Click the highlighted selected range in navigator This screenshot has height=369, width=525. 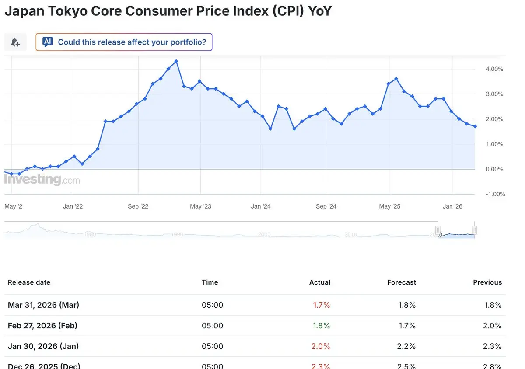(456, 235)
